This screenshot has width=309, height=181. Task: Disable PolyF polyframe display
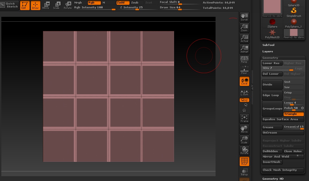[244, 161]
